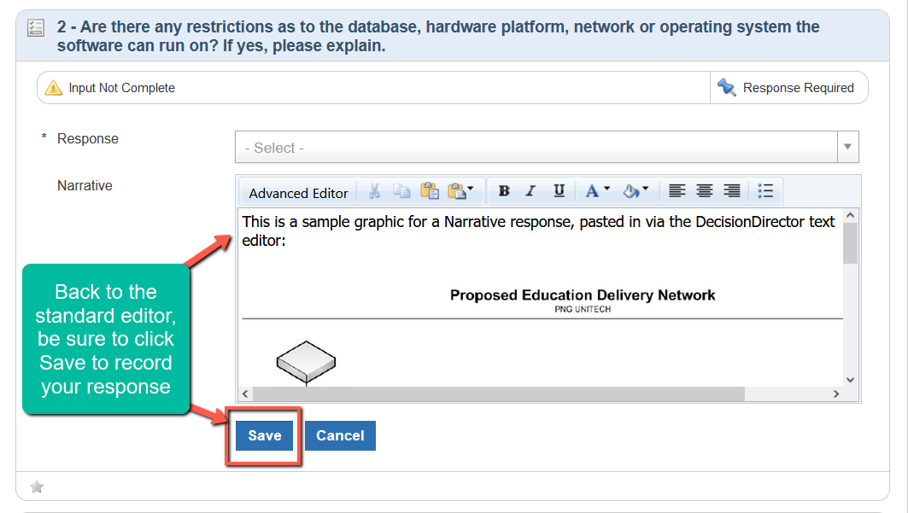Click the star icon at bottom
908x513 pixels.
pyautogui.click(x=37, y=487)
